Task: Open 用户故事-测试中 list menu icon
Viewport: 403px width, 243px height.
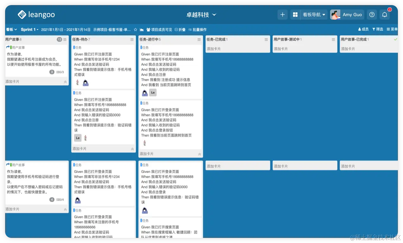Action: tap(334, 40)
